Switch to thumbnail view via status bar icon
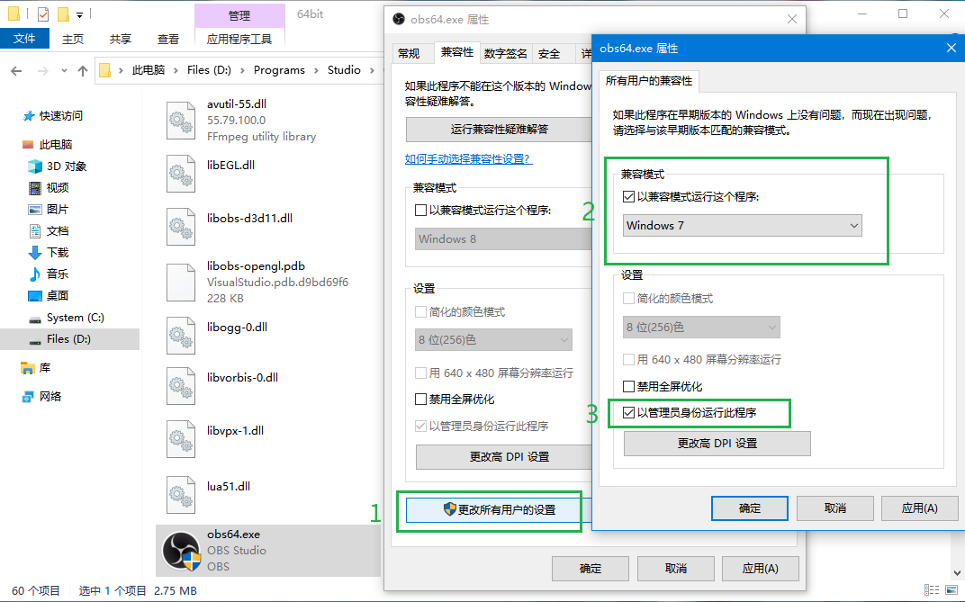Viewport: 965px width, 602px height. 953,590
